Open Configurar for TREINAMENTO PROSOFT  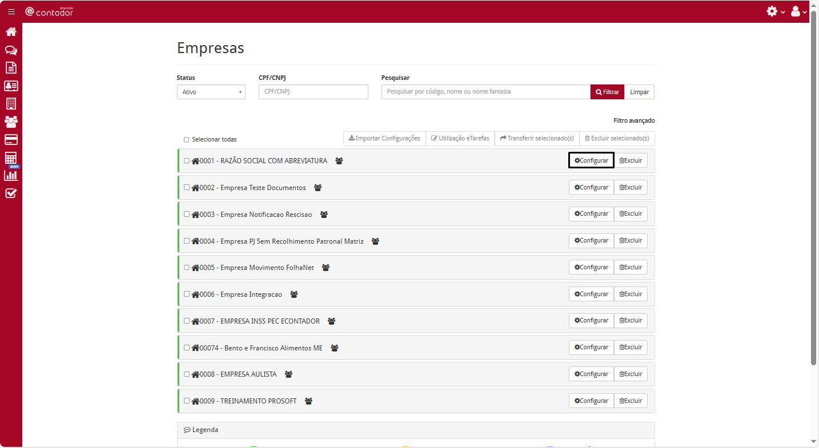pyautogui.click(x=591, y=401)
